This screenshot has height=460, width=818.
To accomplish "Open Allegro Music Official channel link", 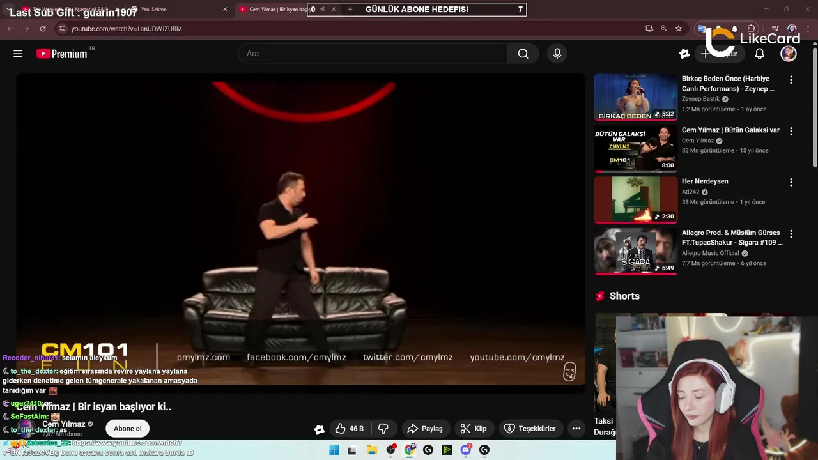I will coord(711,253).
